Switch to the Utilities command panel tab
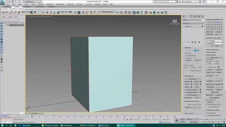The width and height of the screenshot is (226, 127). pyautogui.click(x=202, y=17)
